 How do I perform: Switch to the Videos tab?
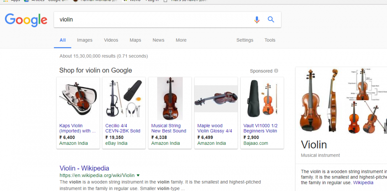tap(111, 40)
